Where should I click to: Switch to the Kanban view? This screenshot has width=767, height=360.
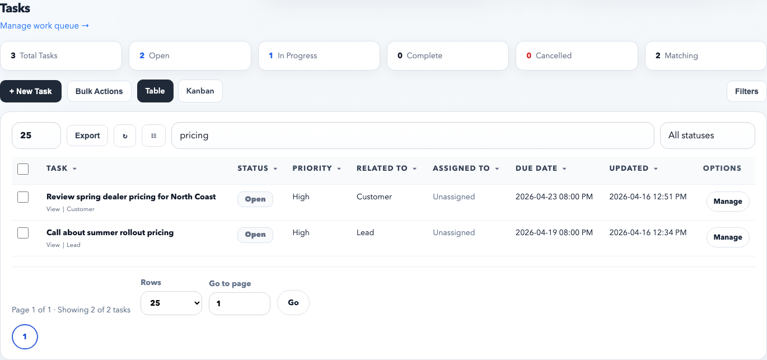tap(200, 91)
